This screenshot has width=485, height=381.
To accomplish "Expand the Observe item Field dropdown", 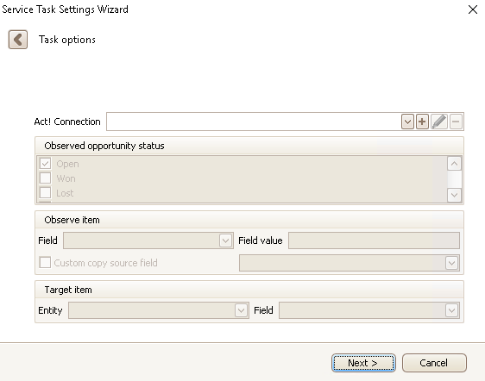I will 225,240.
